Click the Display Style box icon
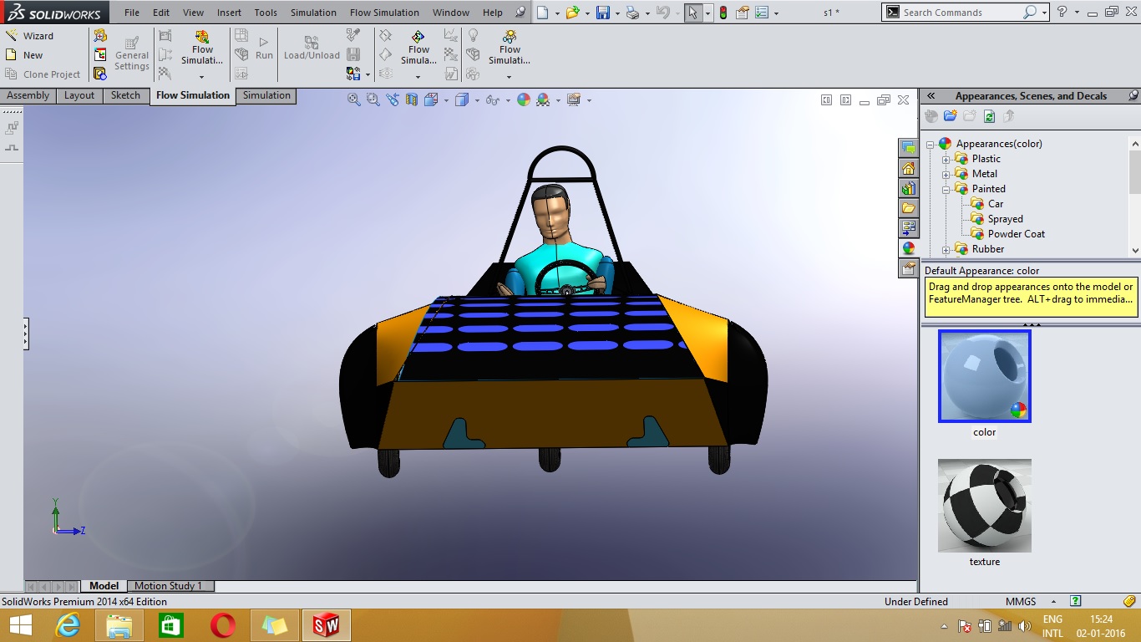The image size is (1141, 642). [x=462, y=99]
